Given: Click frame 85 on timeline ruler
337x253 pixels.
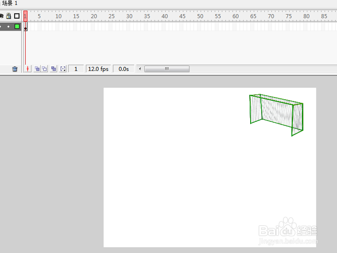Looking at the screenshot, I should click(324, 16).
